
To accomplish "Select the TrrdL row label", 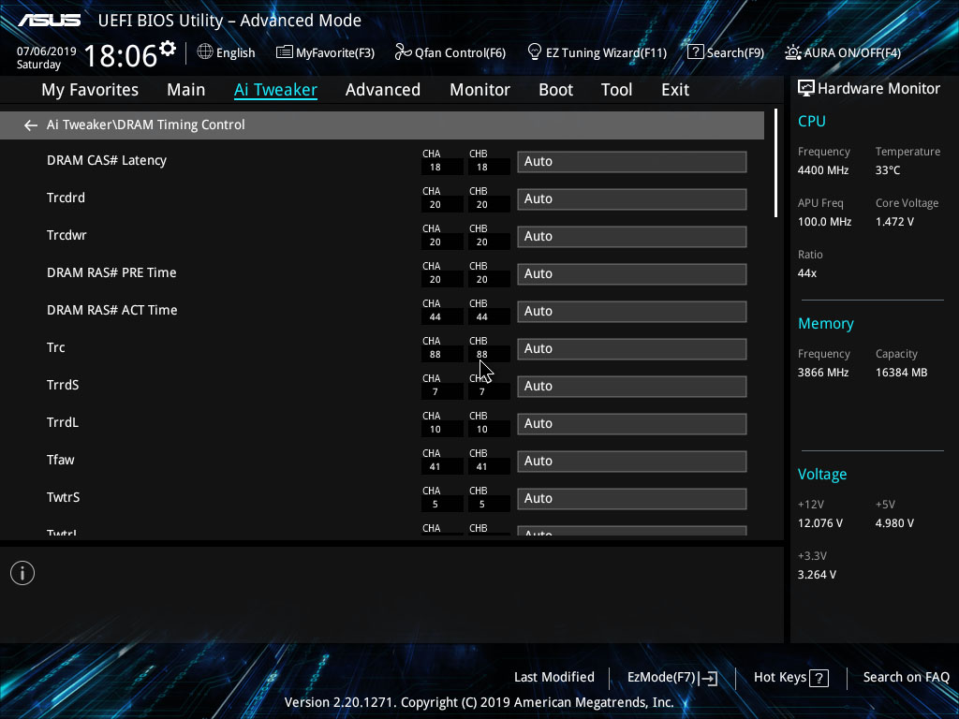I will coord(63,422).
